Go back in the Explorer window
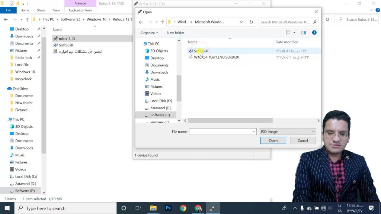Screen dimensions: 381x214 pyautogui.click(x=6, y=19)
